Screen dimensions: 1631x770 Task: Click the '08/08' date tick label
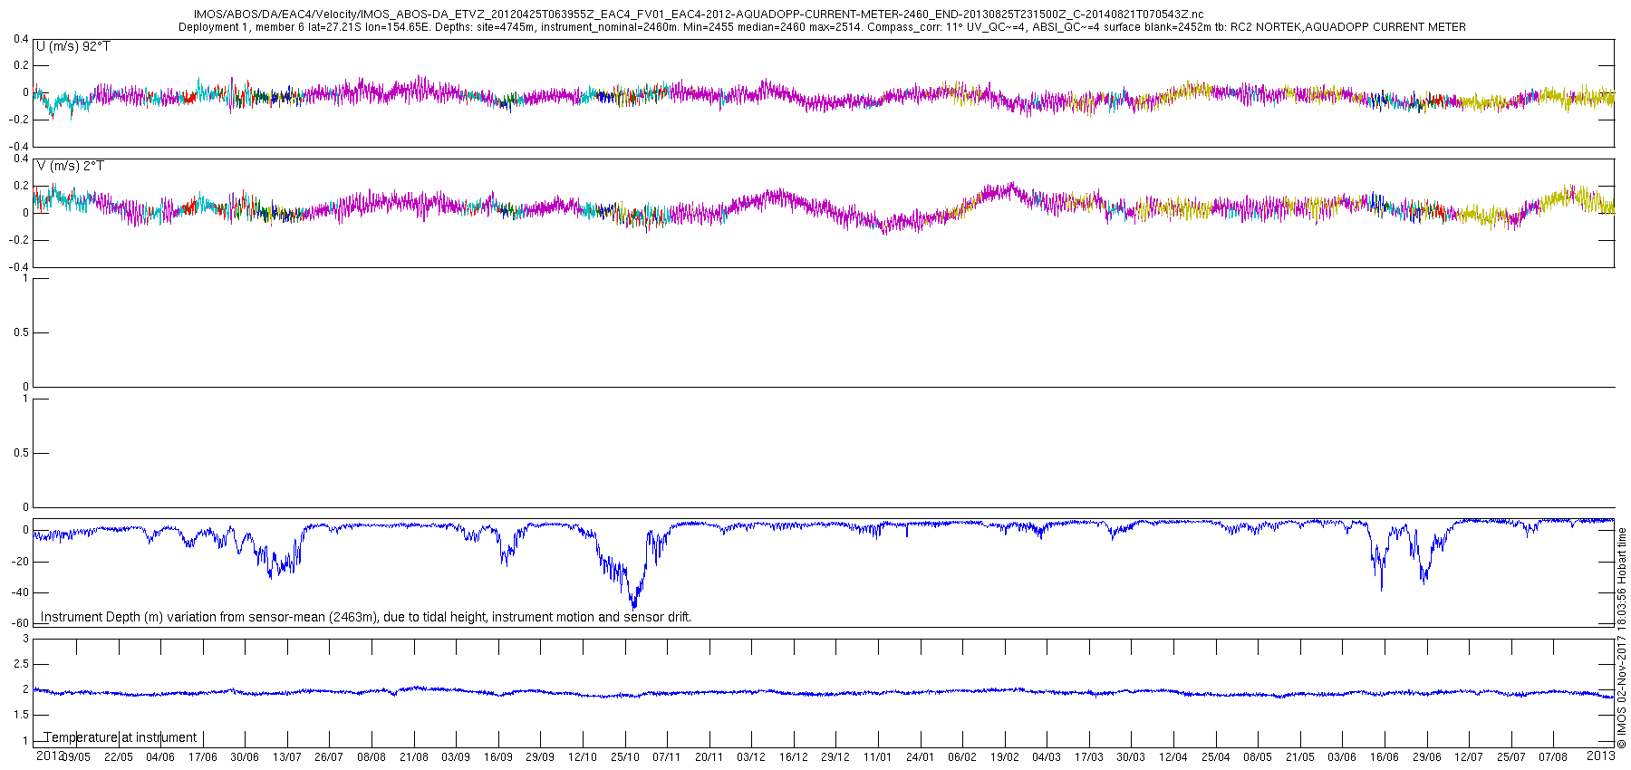click(x=372, y=757)
